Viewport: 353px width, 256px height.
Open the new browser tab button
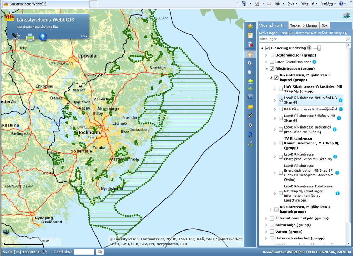click(94, 4)
